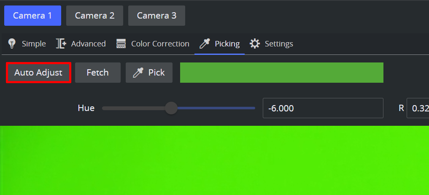Viewport: 429px width, 195px height.
Task: Focus the Hue value field showing -6.000
Action: coord(323,108)
